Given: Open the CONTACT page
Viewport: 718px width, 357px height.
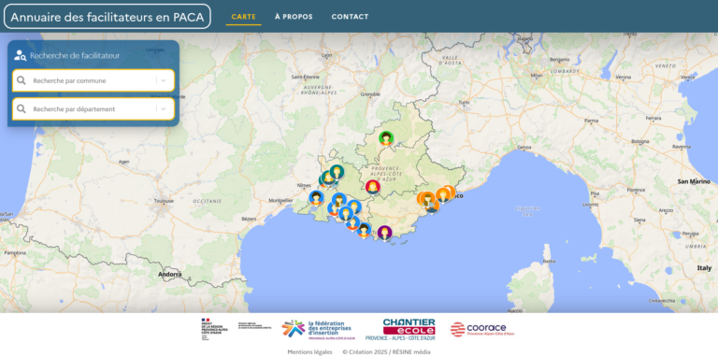Looking at the screenshot, I should pos(350,17).
